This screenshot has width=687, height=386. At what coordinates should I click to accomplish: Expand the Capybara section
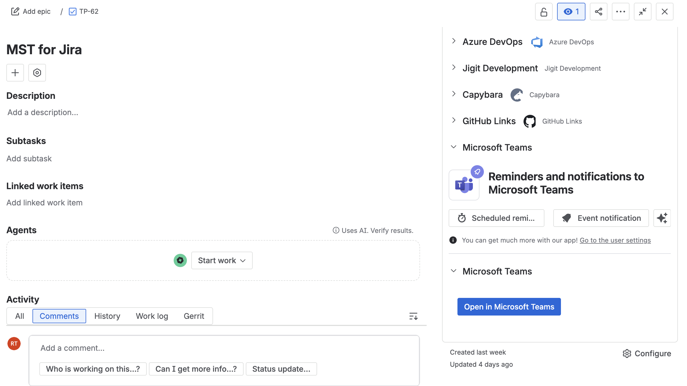454,94
